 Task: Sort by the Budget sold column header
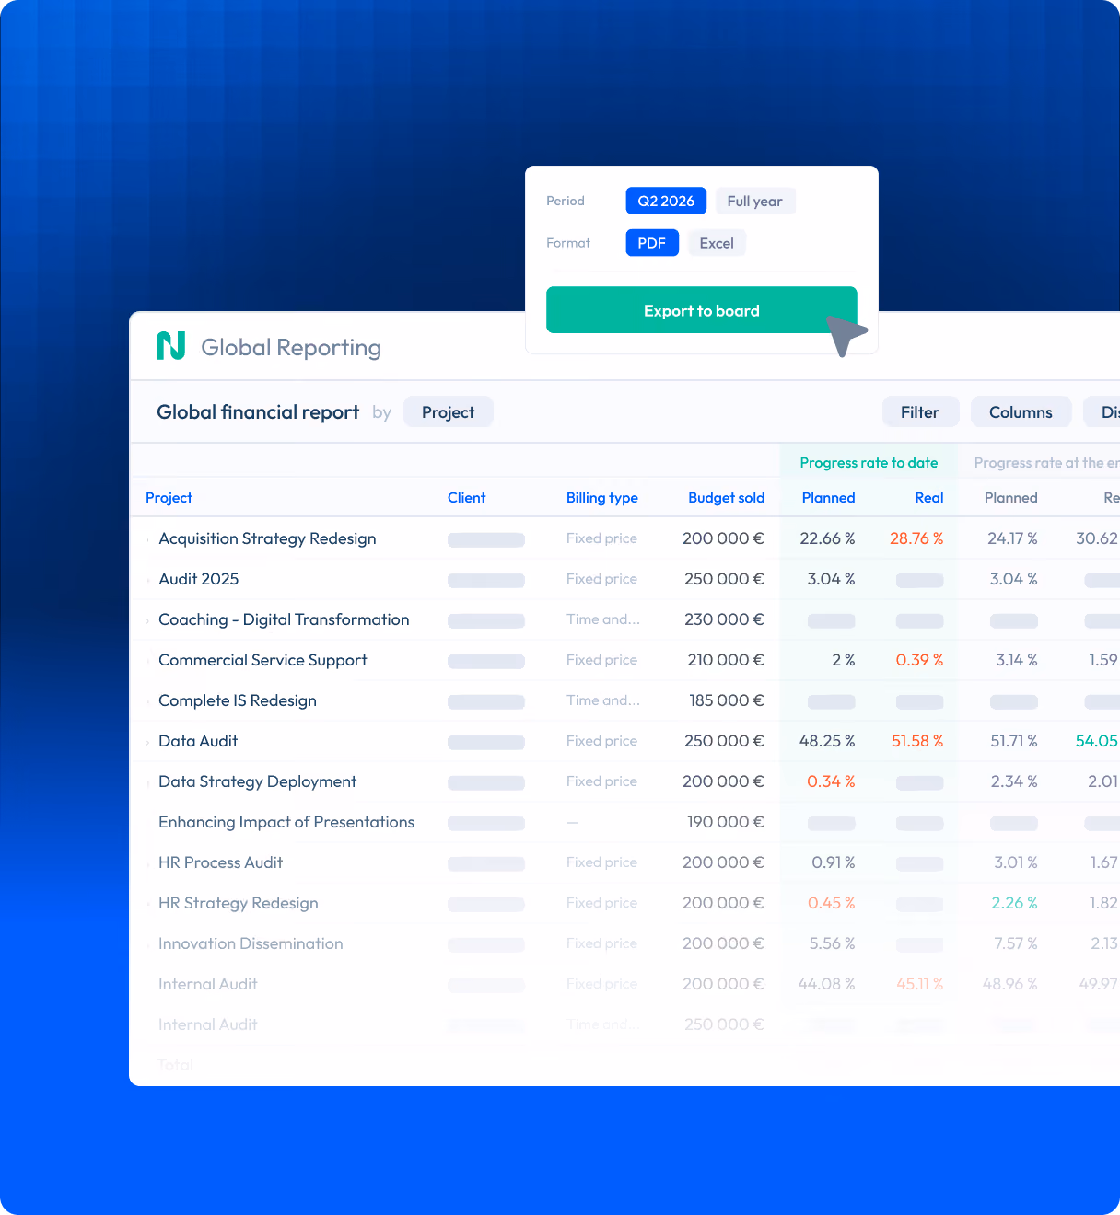click(x=727, y=498)
